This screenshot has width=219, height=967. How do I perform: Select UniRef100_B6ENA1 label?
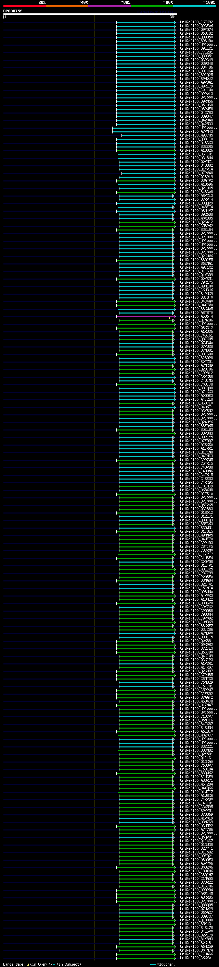pyautogui.click(x=196, y=264)
